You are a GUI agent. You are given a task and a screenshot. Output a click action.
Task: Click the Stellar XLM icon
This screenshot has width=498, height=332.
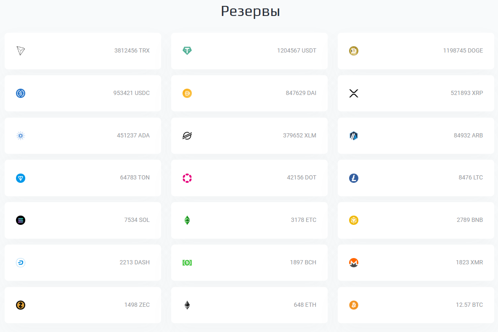[x=187, y=136]
